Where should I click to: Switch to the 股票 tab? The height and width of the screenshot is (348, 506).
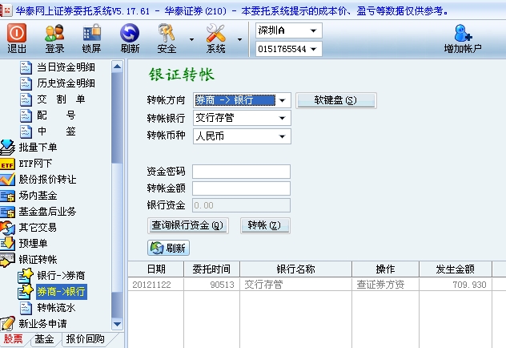14,339
